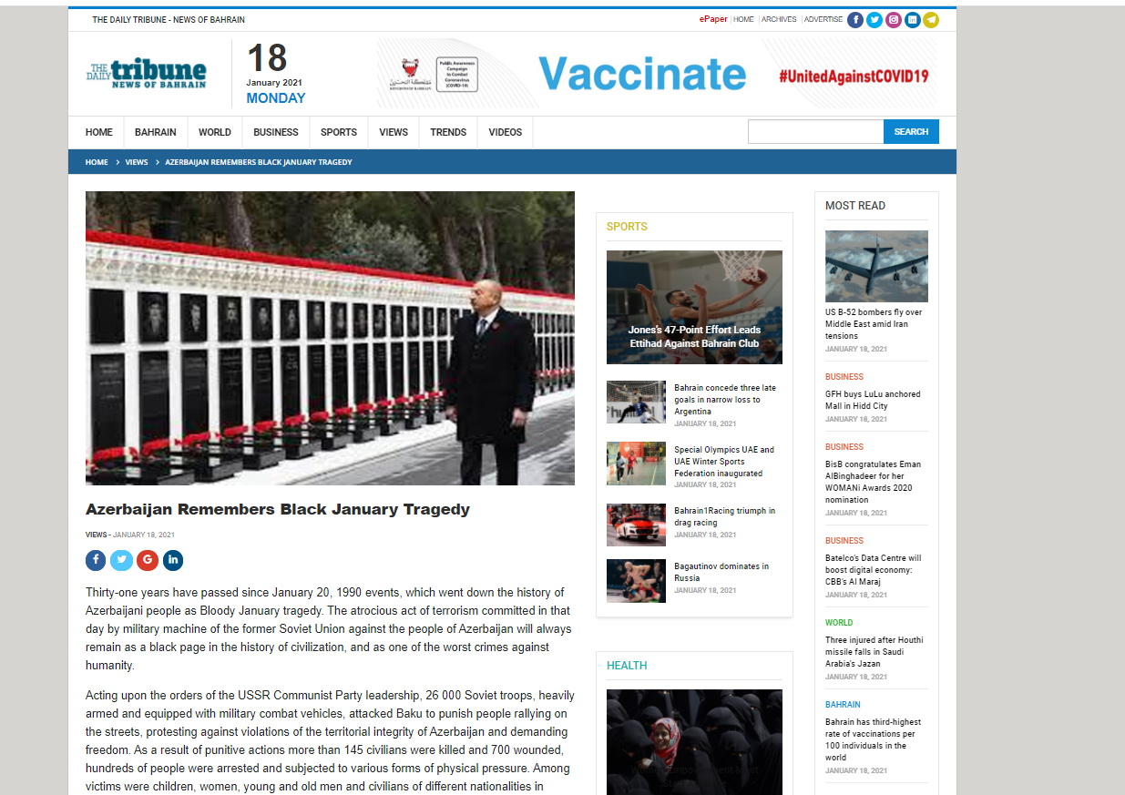Open the Archives link in top bar
The image size is (1125, 795).
click(779, 19)
